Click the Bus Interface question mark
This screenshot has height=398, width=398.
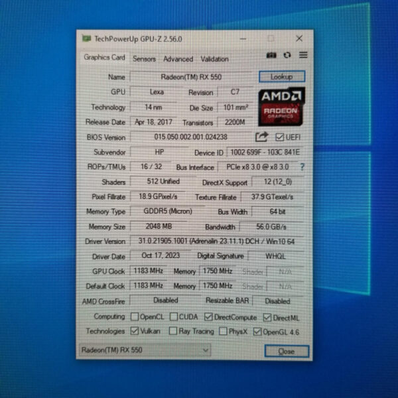(302, 167)
